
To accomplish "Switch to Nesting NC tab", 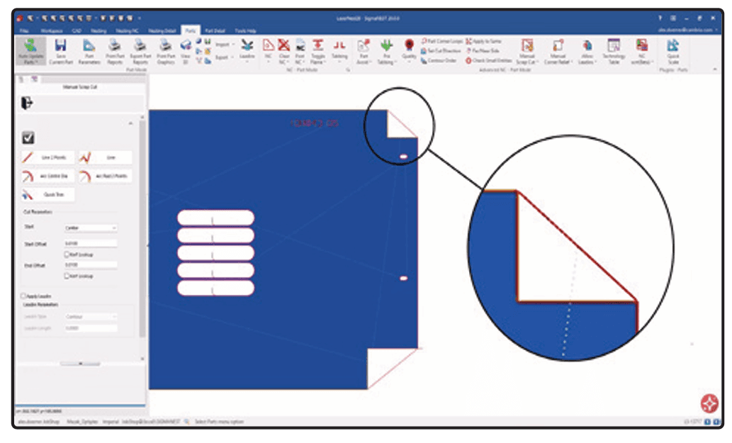I will (x=127, y=30).
